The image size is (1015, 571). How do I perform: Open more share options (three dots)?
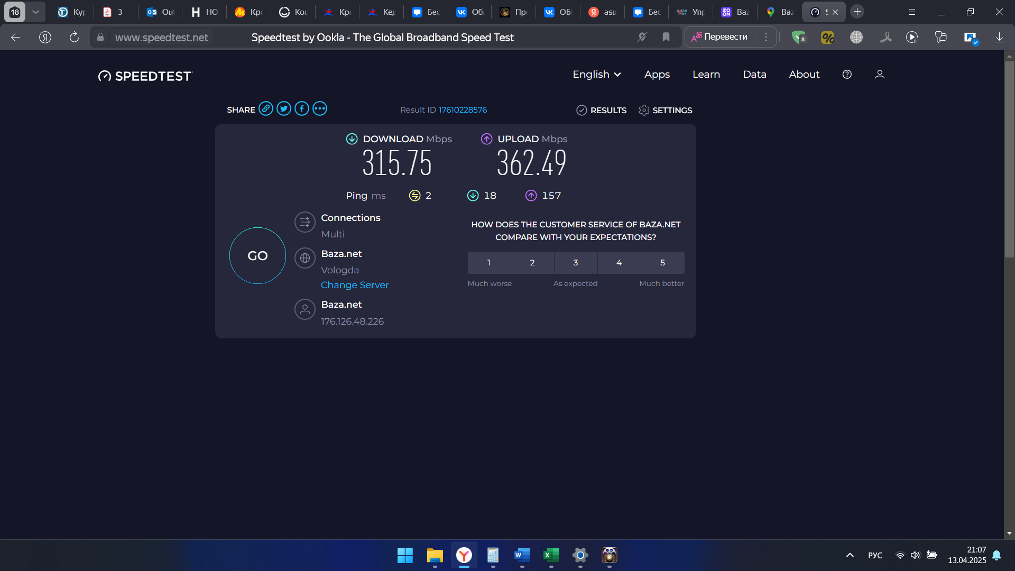click(320, 109)
